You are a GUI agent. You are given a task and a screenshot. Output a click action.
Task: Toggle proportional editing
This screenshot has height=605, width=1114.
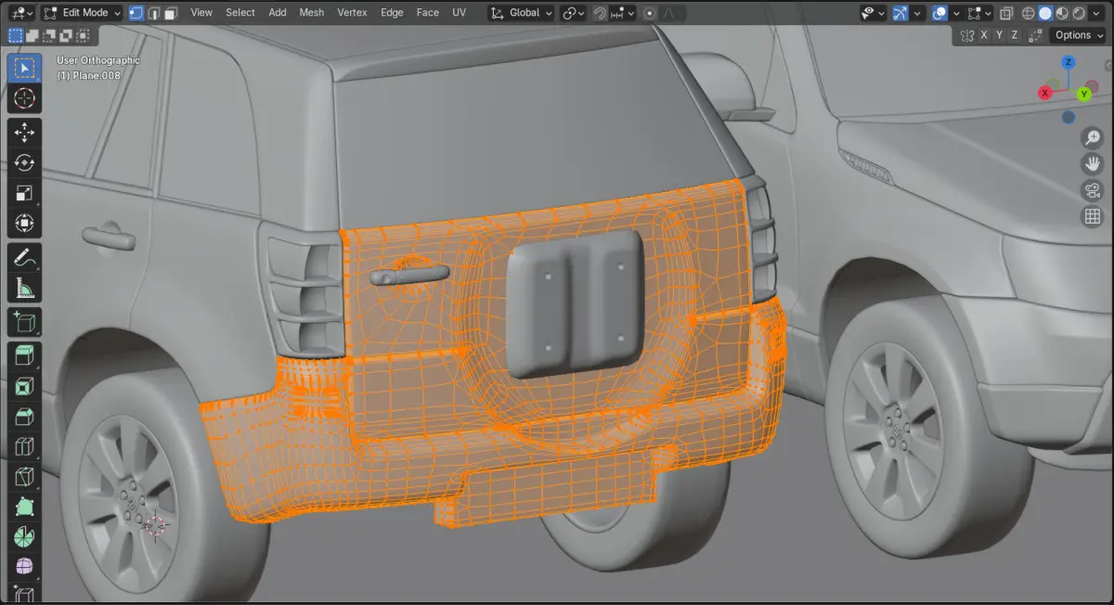649,13
